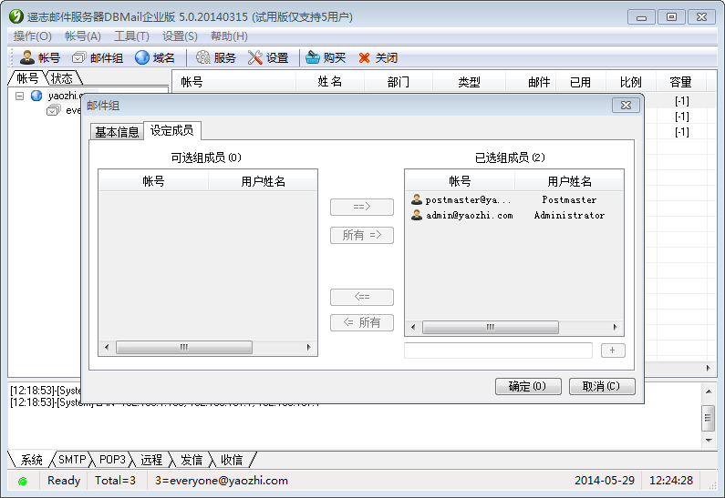Open the 操作(O) menu
The image size is (725, 498).
(x=32, y=36)
